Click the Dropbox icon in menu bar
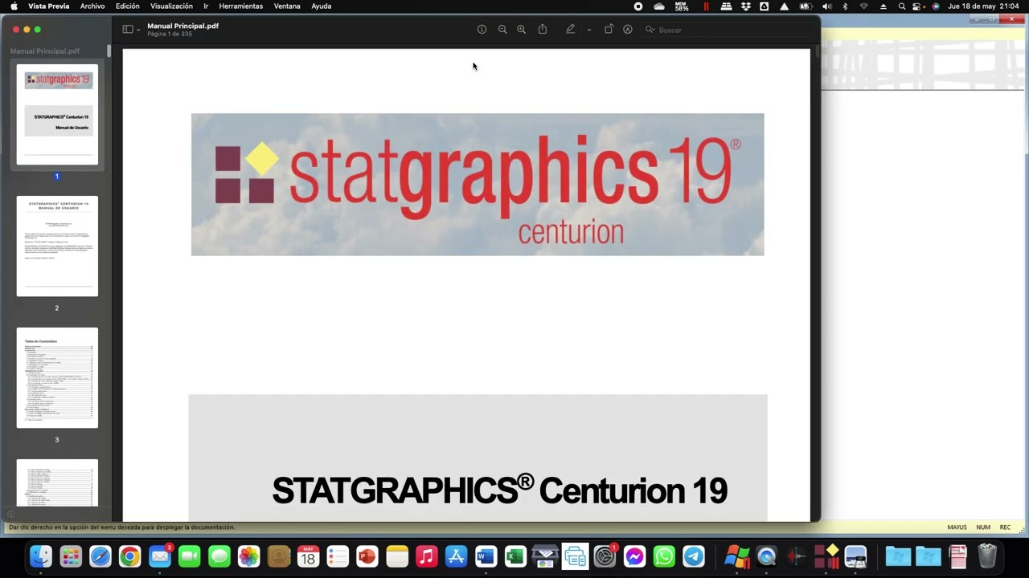The image size is (1029, 578). coord(746,6)
